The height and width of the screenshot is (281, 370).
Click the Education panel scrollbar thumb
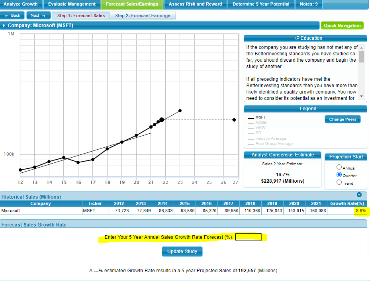tap(361, 57)
